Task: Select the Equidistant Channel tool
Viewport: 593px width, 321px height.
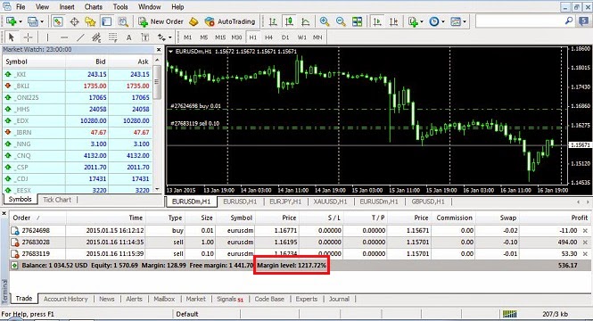Action: [x=97, y=37]
